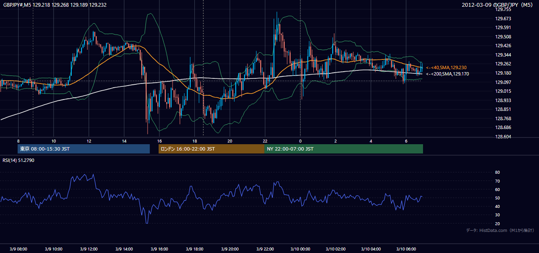Click RSI scale value 70
Image resolution: width=539 pixels, height=253 pixels.
tap(498, 181)
